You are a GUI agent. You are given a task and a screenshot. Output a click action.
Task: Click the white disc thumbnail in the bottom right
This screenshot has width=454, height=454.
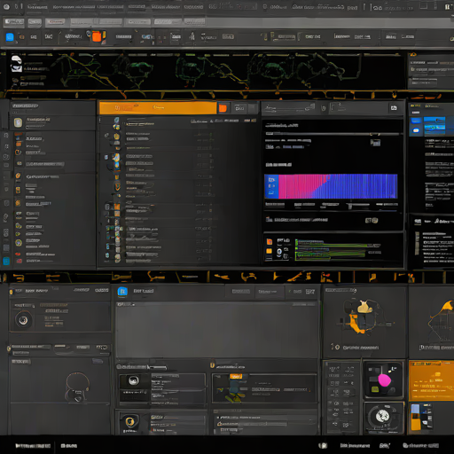tap(383, 417)
